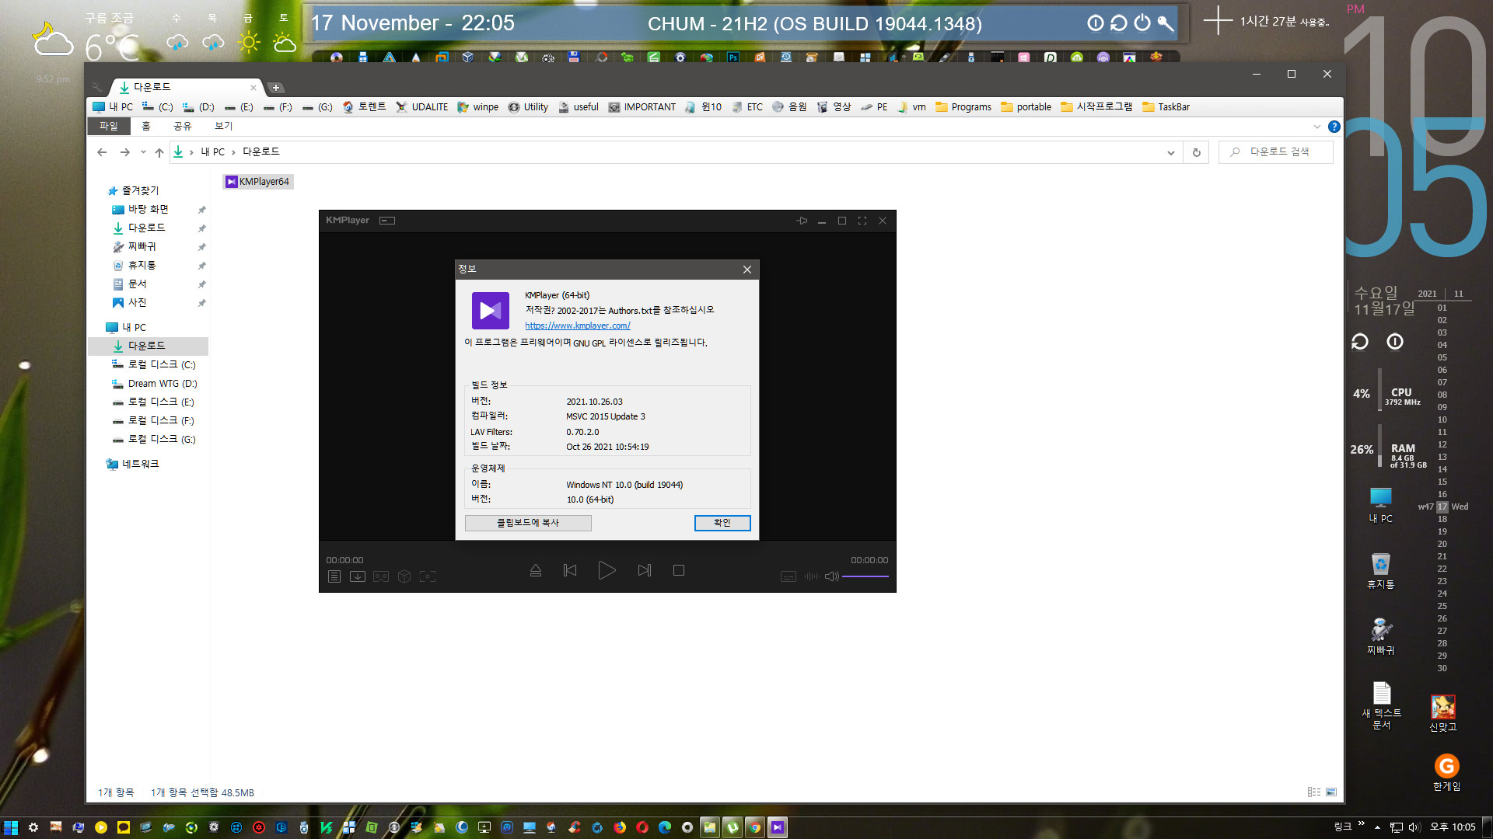Go up one folder level in Explorer

point(159,152)
